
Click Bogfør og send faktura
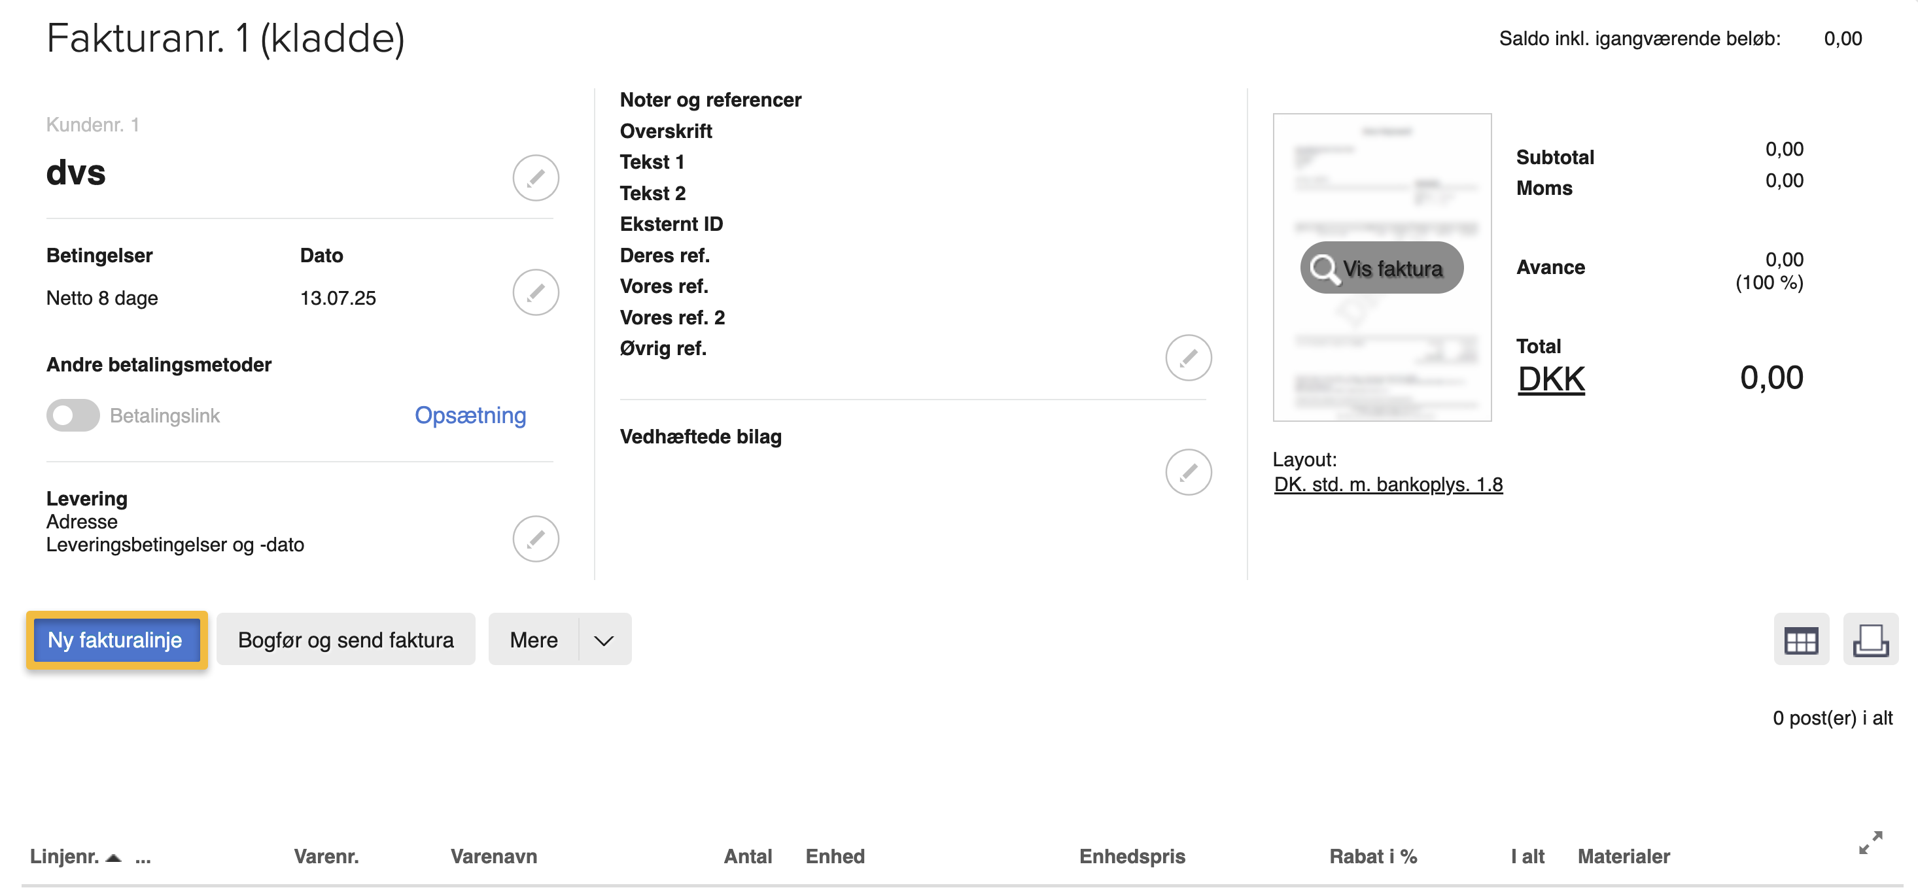point(345,640)
